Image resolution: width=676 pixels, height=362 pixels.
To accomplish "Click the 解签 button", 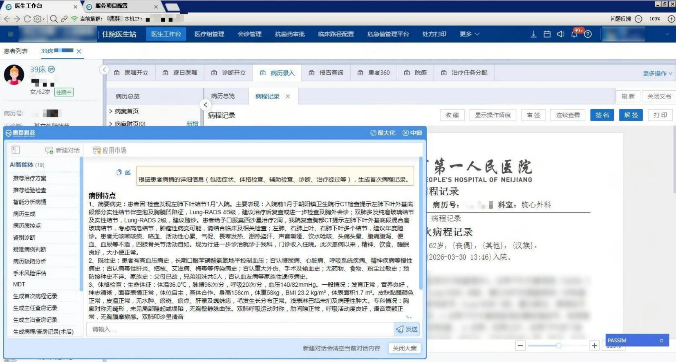I will (631, 115).
